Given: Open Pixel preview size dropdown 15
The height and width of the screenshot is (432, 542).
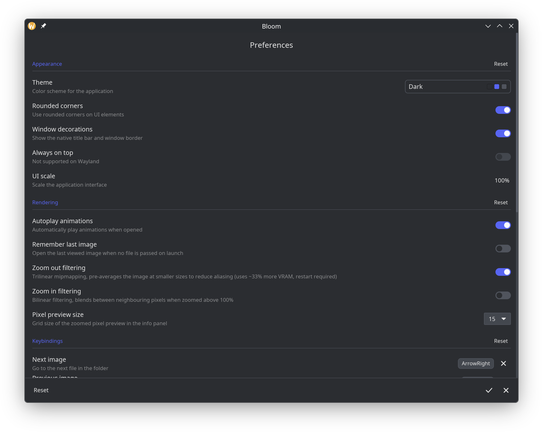Looking at the screenshot, I should click(497, 319).
